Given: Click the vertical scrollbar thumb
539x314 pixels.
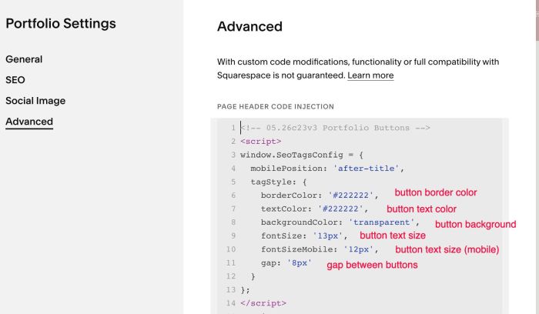Looking at the screenshot, I should point(537,21).
